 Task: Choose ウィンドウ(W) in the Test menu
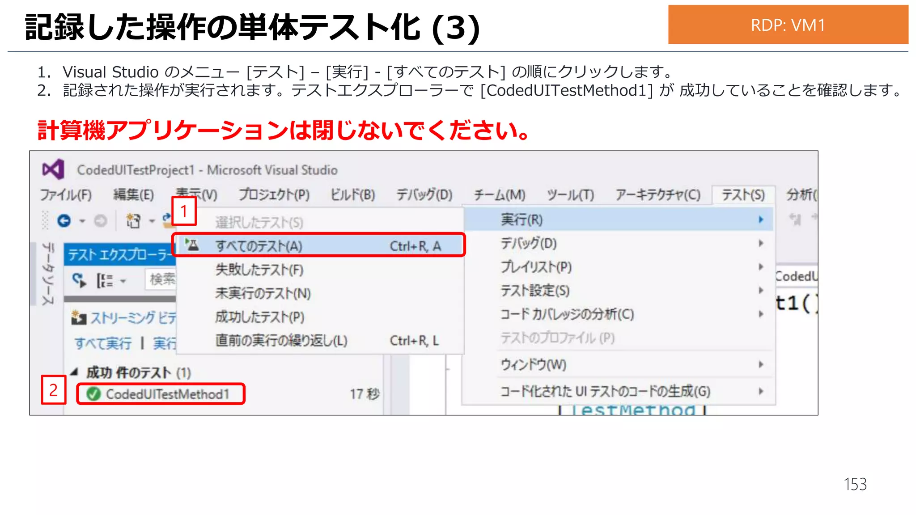click(619, 365)
